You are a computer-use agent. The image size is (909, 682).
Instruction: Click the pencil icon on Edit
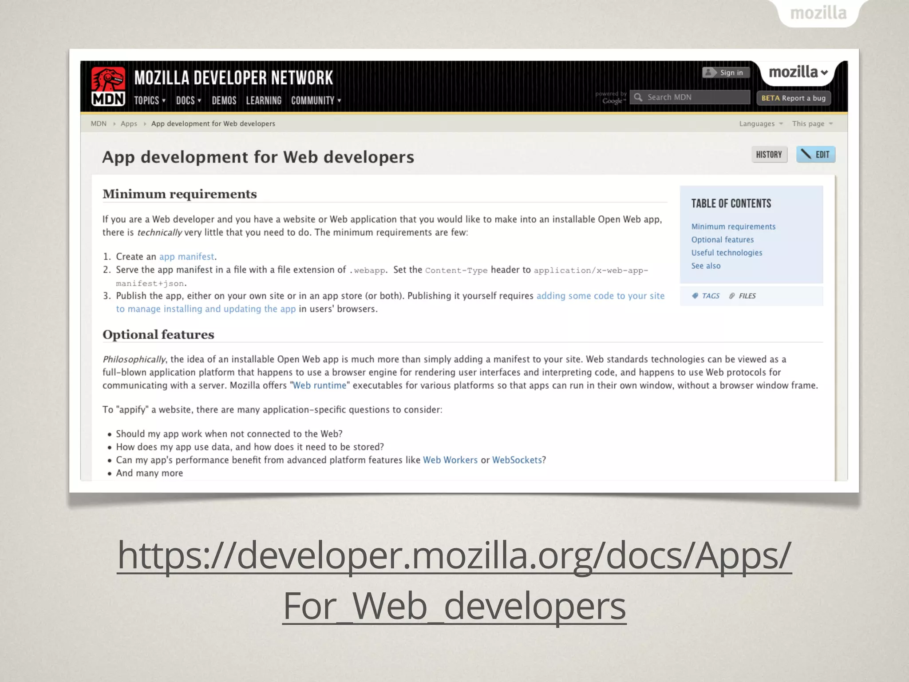point(806,154)
